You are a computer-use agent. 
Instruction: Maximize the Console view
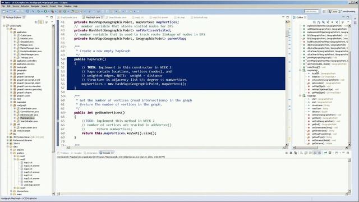tap(348, 153)
